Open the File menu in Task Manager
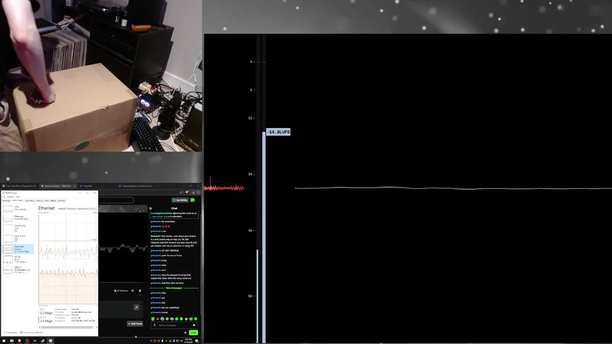Screen dimensions: 612x344 coord(3,197)
